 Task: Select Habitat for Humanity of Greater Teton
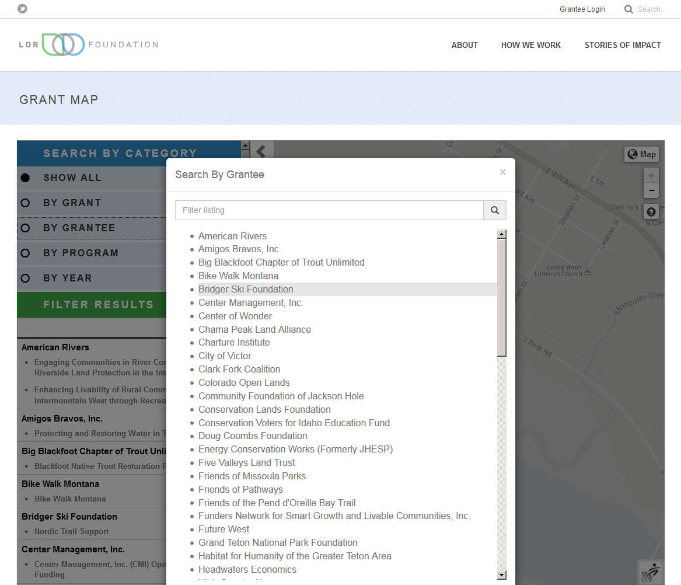(295, 556)
